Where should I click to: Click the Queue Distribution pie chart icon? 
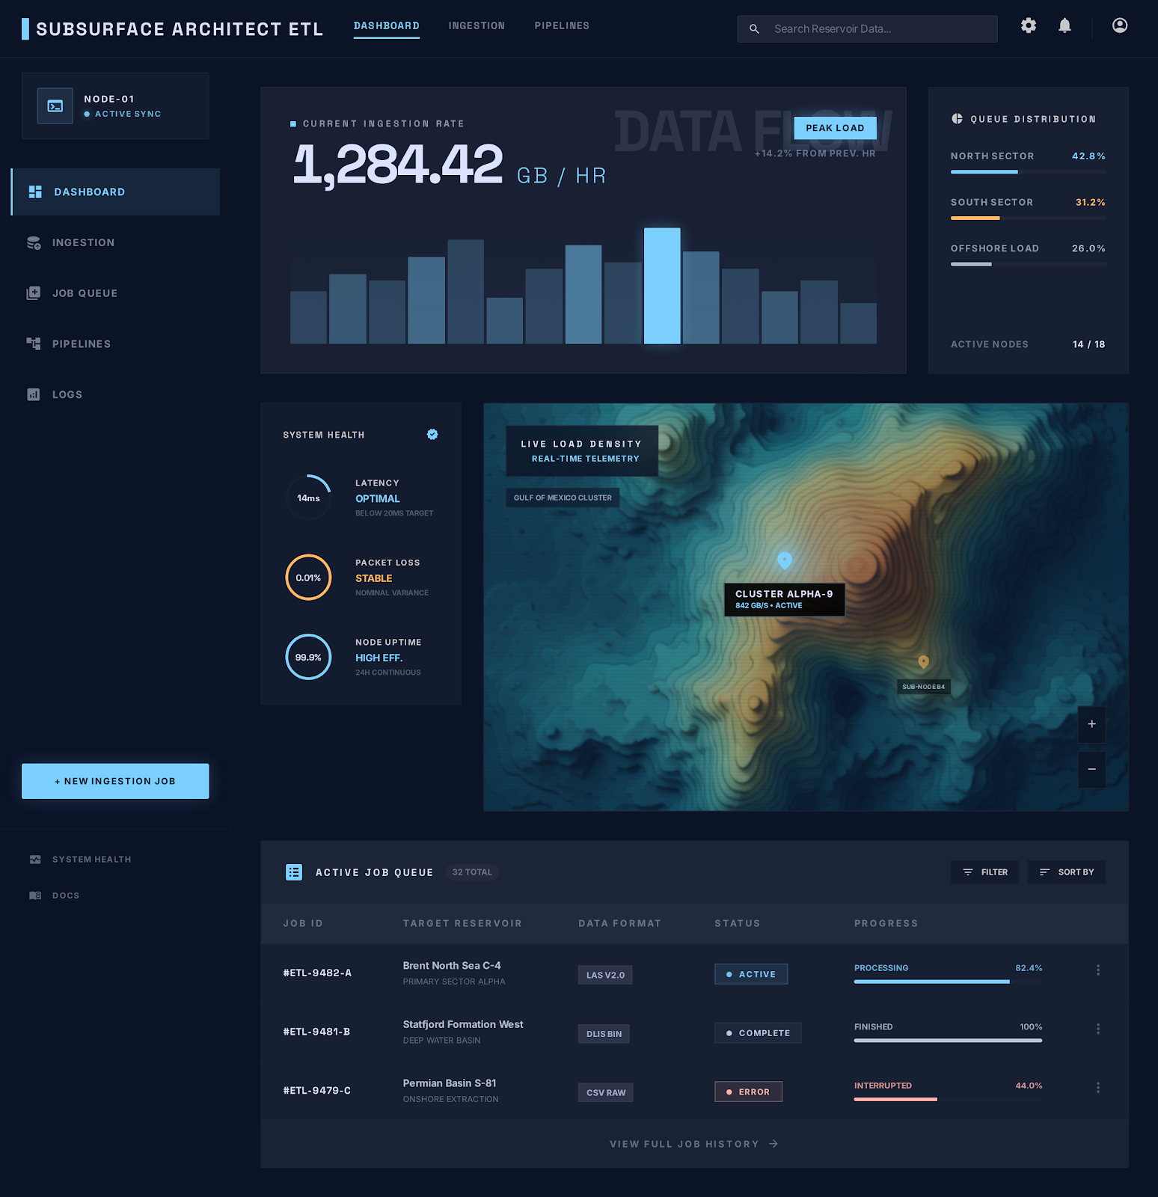957,119
